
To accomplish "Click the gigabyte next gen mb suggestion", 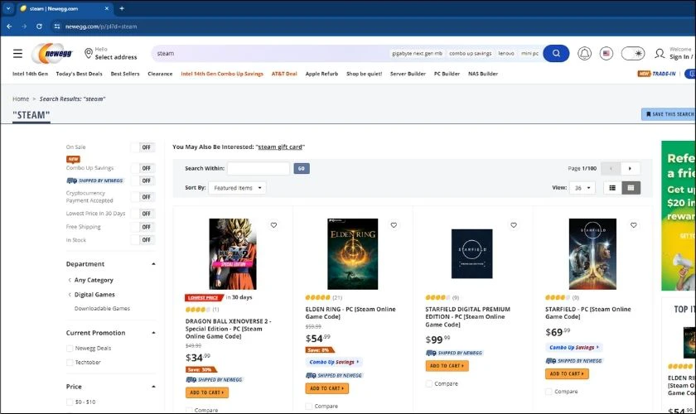I will (418, 53).
